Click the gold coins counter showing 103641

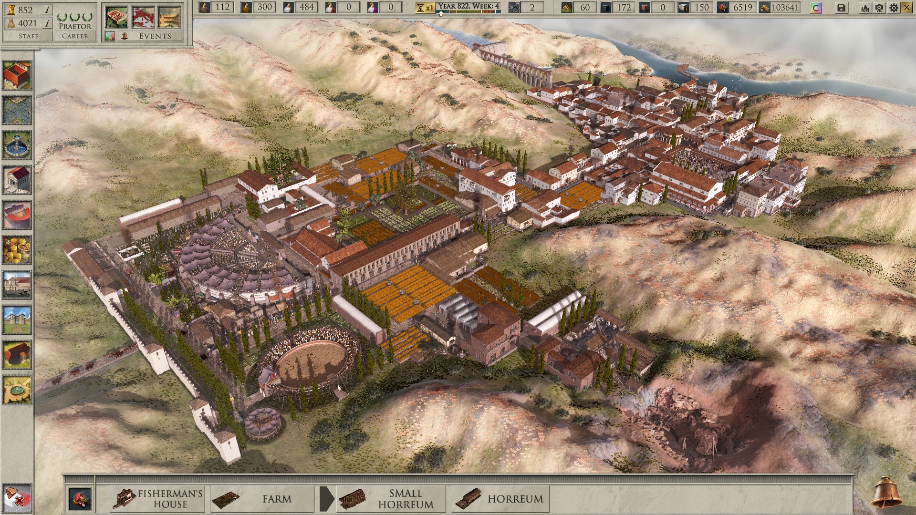coord(780,8)
